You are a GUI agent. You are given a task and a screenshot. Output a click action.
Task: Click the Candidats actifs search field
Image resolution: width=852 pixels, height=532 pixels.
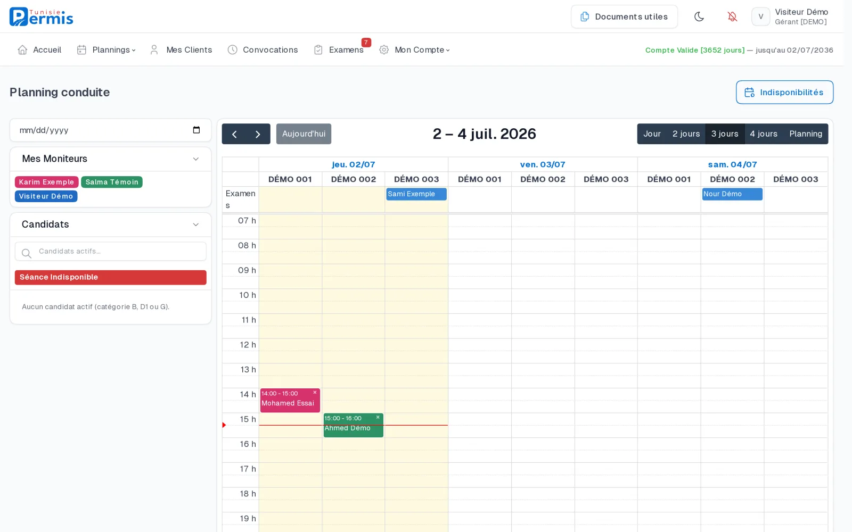(110, 251)
